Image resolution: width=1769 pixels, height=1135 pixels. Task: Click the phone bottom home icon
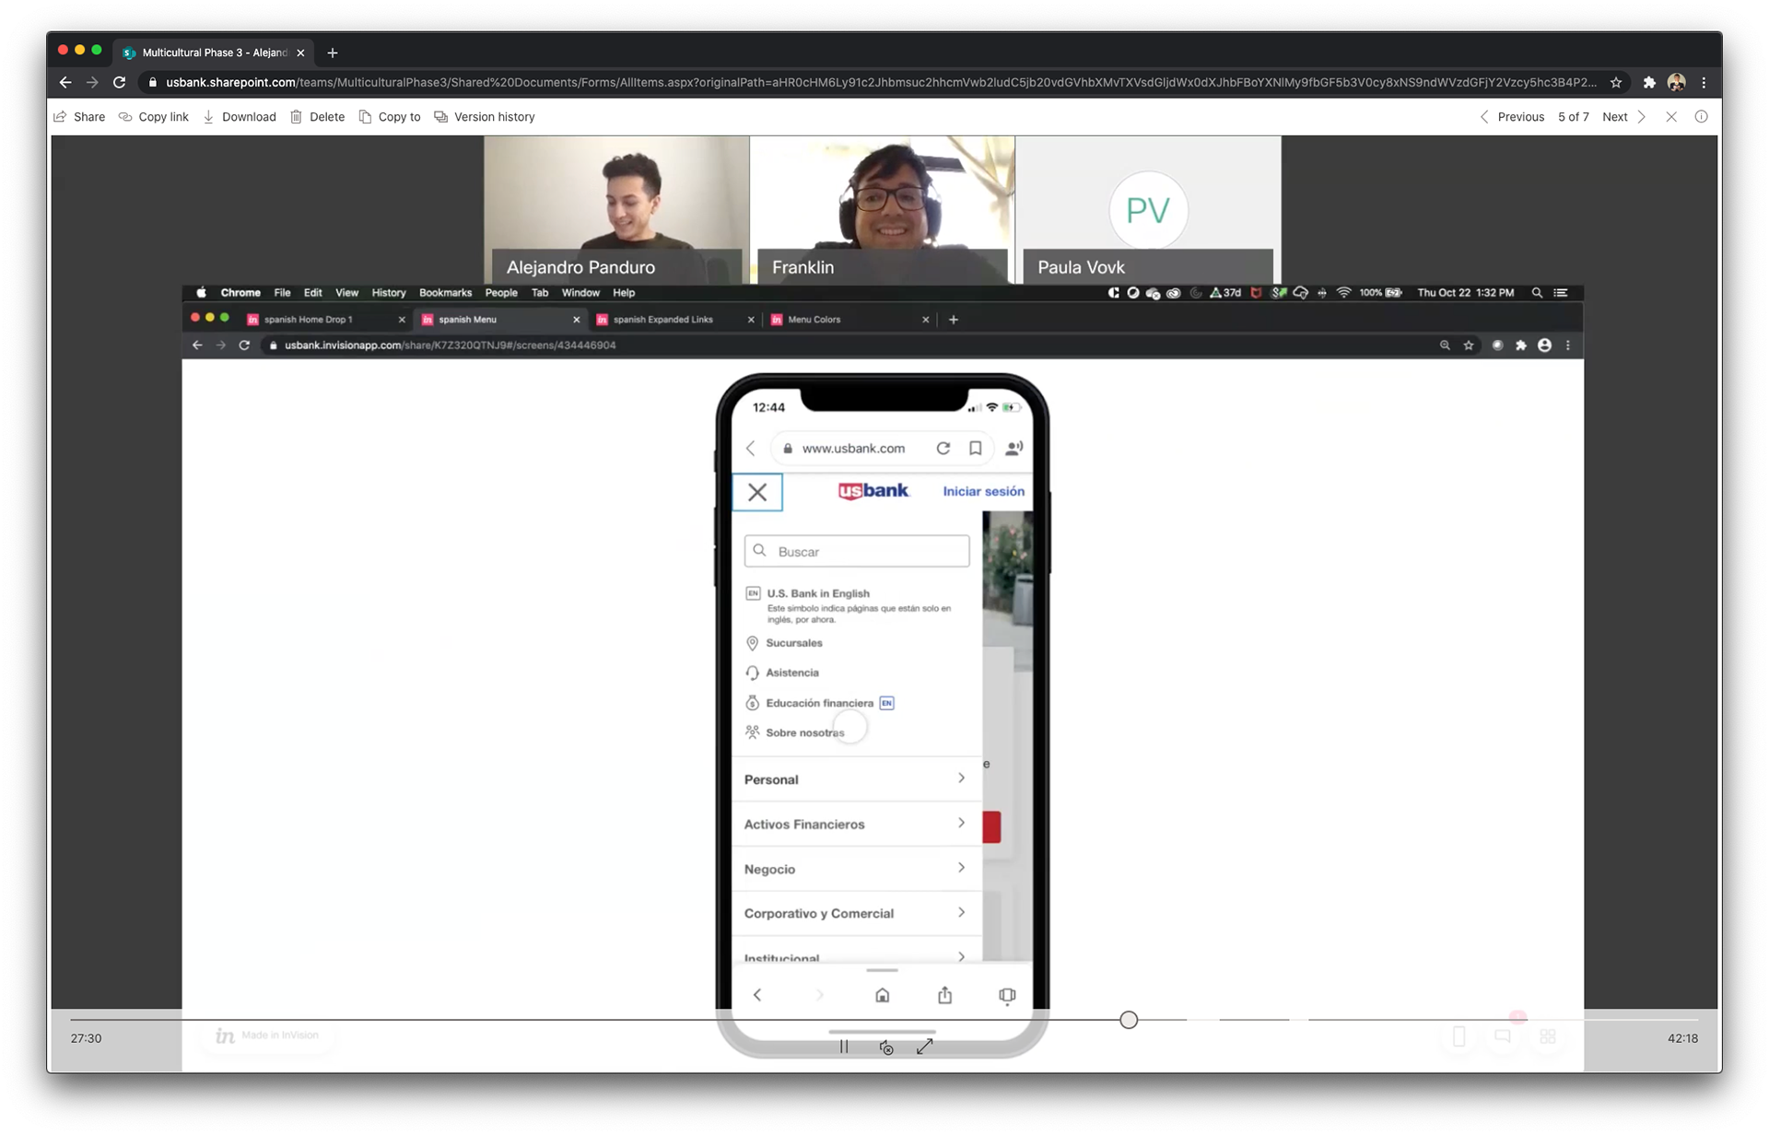click(882, 995)
